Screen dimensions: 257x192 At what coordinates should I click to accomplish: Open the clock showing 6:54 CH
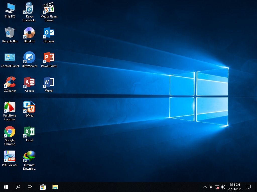pos(235,187)
